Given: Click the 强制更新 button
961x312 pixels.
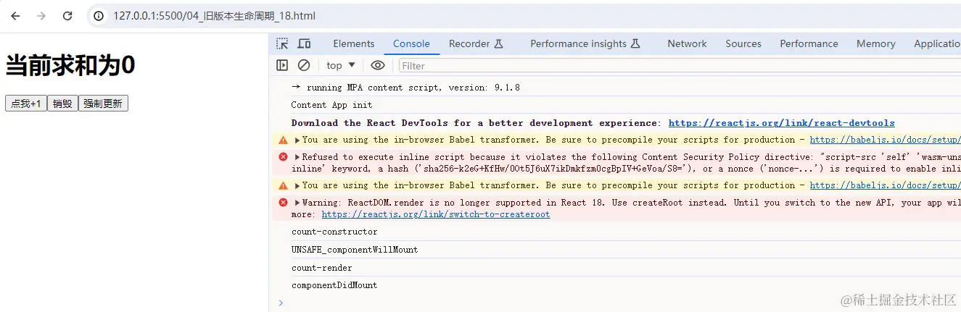Looking at the screenshot, I should (103, 104).
